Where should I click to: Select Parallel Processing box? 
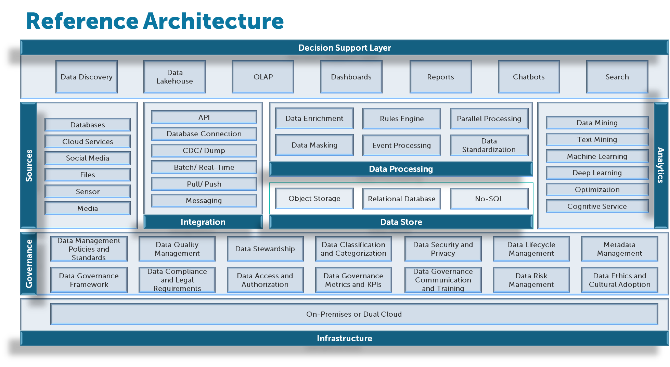(x=489, y=118)
